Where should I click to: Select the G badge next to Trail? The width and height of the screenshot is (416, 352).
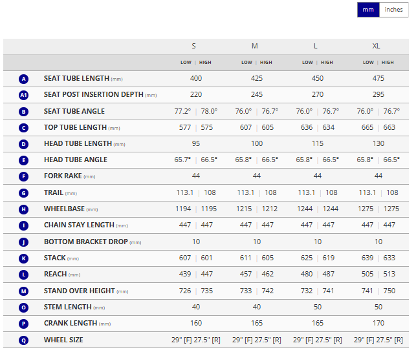[24, 192]
